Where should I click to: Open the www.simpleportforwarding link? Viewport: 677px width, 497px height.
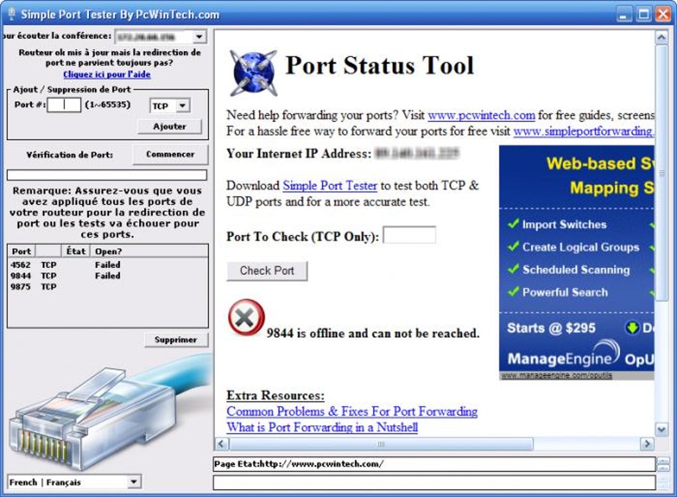(x=583, y=131)
